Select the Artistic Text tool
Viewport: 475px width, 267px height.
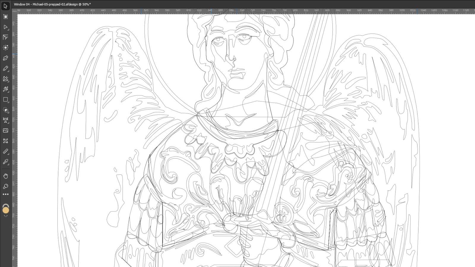coord(5,120)
